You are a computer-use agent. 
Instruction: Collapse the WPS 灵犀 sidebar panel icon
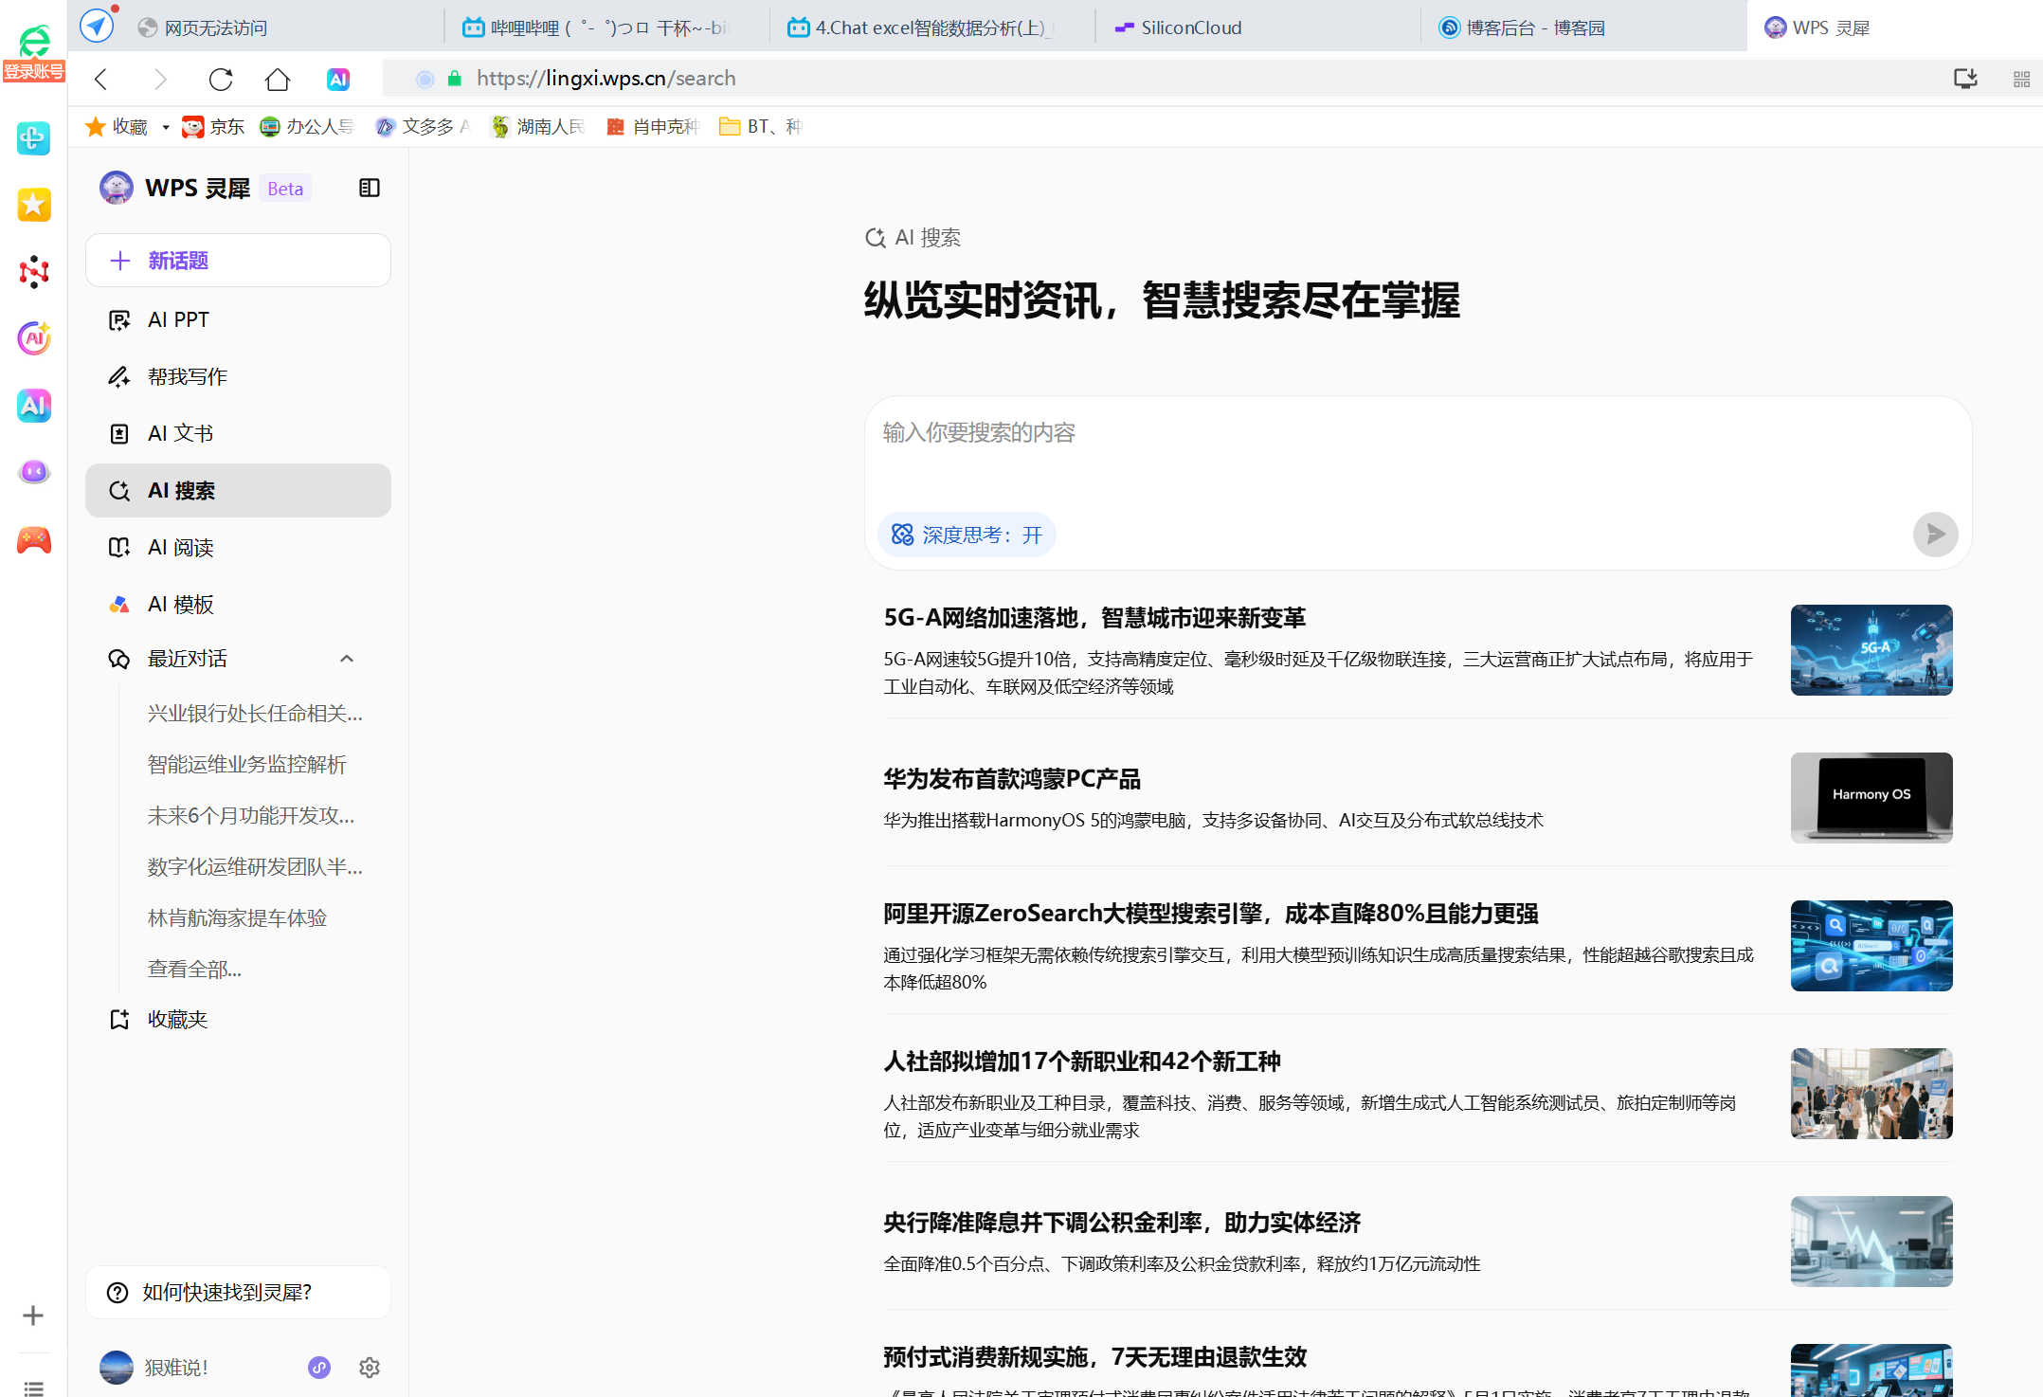[370, 188]
